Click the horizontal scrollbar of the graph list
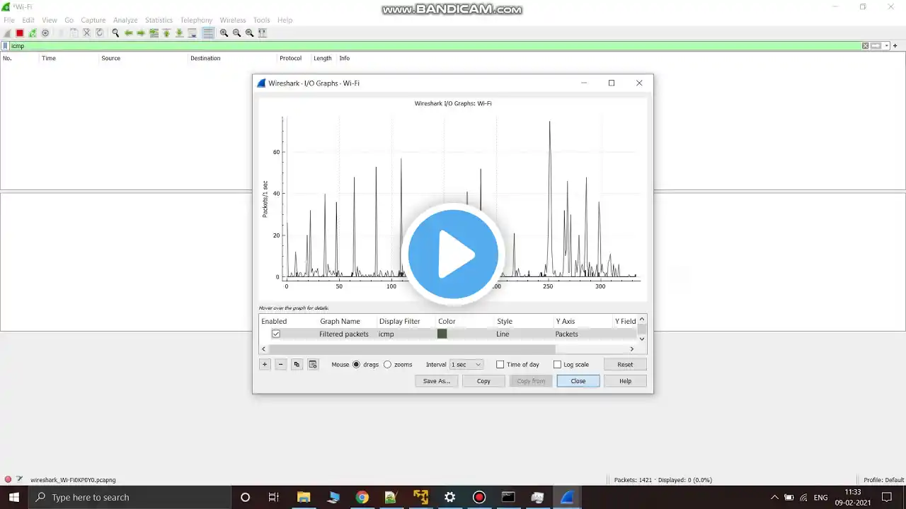 412,349
